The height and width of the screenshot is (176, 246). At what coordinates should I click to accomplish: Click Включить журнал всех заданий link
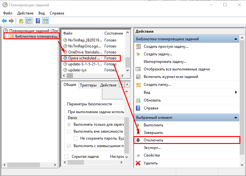(x=171, y=77)
